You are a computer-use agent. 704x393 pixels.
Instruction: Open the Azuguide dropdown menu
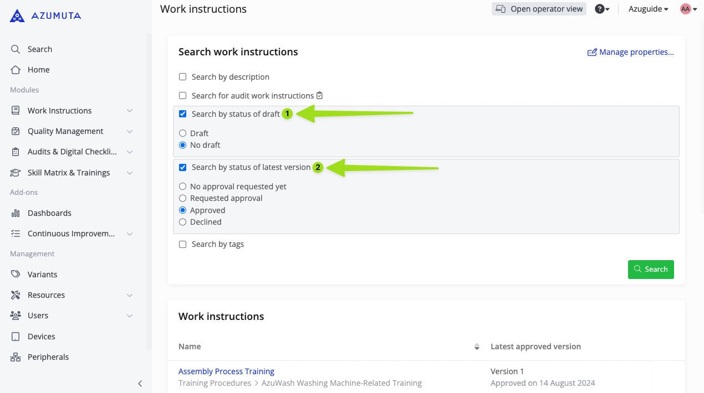648,9
